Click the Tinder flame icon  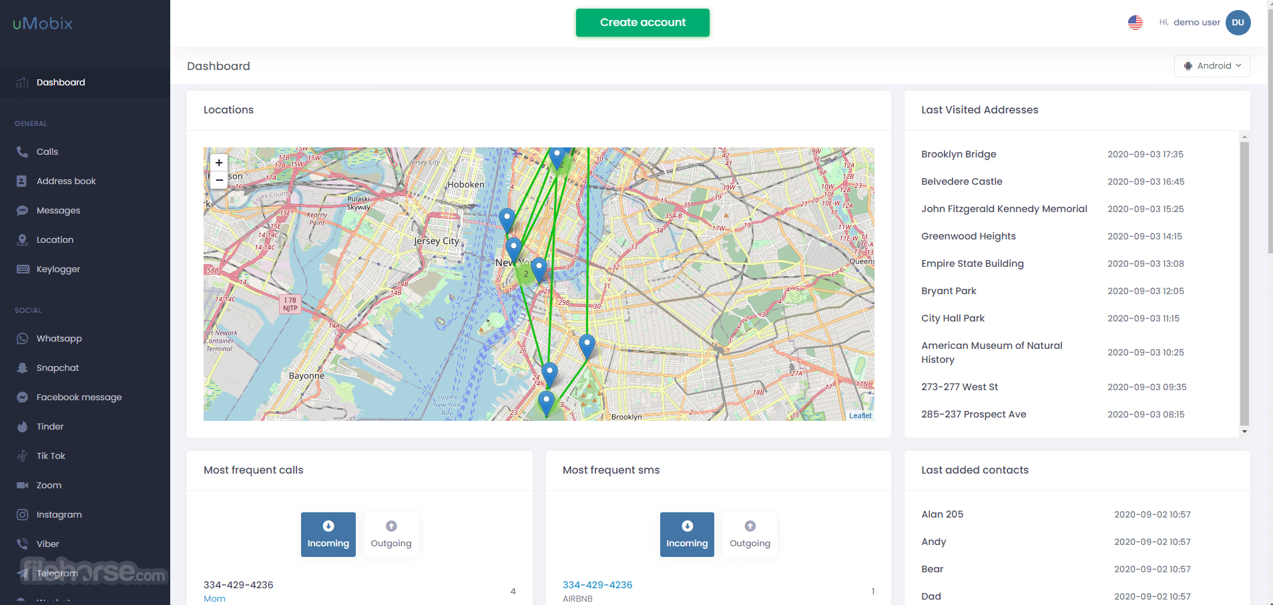22,427
